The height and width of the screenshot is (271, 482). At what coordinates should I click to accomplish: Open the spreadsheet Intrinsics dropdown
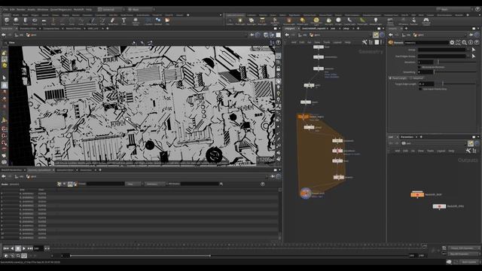click(x=154, y=184)
